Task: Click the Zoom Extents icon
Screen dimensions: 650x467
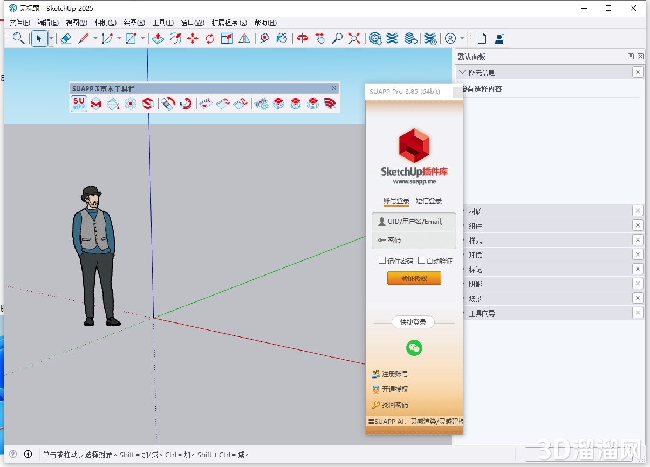Action: pos(354,38)
